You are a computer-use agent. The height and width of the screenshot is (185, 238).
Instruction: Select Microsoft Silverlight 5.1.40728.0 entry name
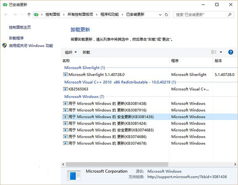96,75
